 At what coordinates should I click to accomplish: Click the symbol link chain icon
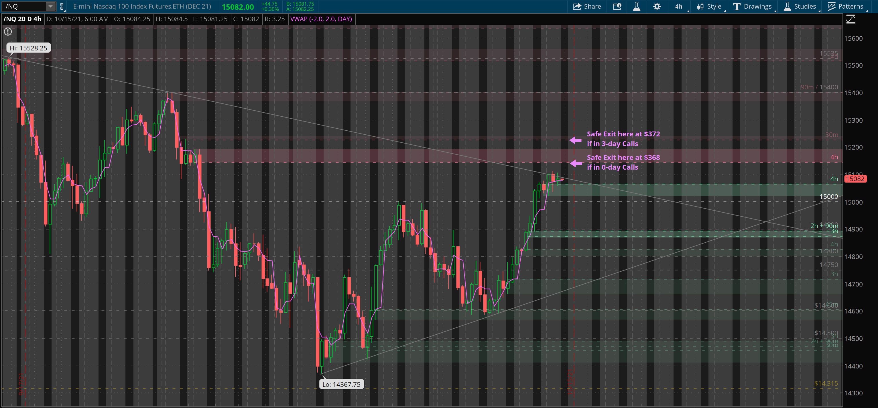tap(62, 7)
